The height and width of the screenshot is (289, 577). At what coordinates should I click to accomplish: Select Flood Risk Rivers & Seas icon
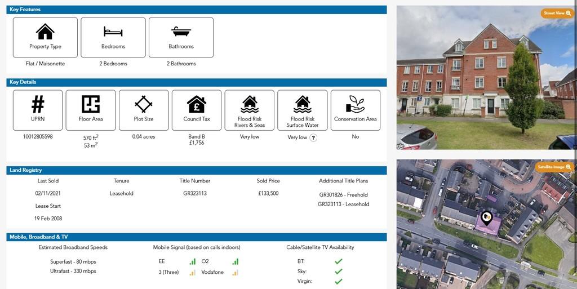tap(250, 104)
